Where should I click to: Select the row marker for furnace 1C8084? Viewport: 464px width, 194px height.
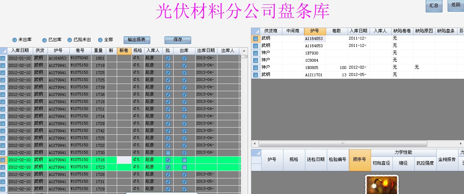(x=256, y=60)
